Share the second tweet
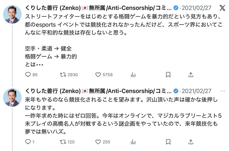229x151 pixels. click(191, 142)
